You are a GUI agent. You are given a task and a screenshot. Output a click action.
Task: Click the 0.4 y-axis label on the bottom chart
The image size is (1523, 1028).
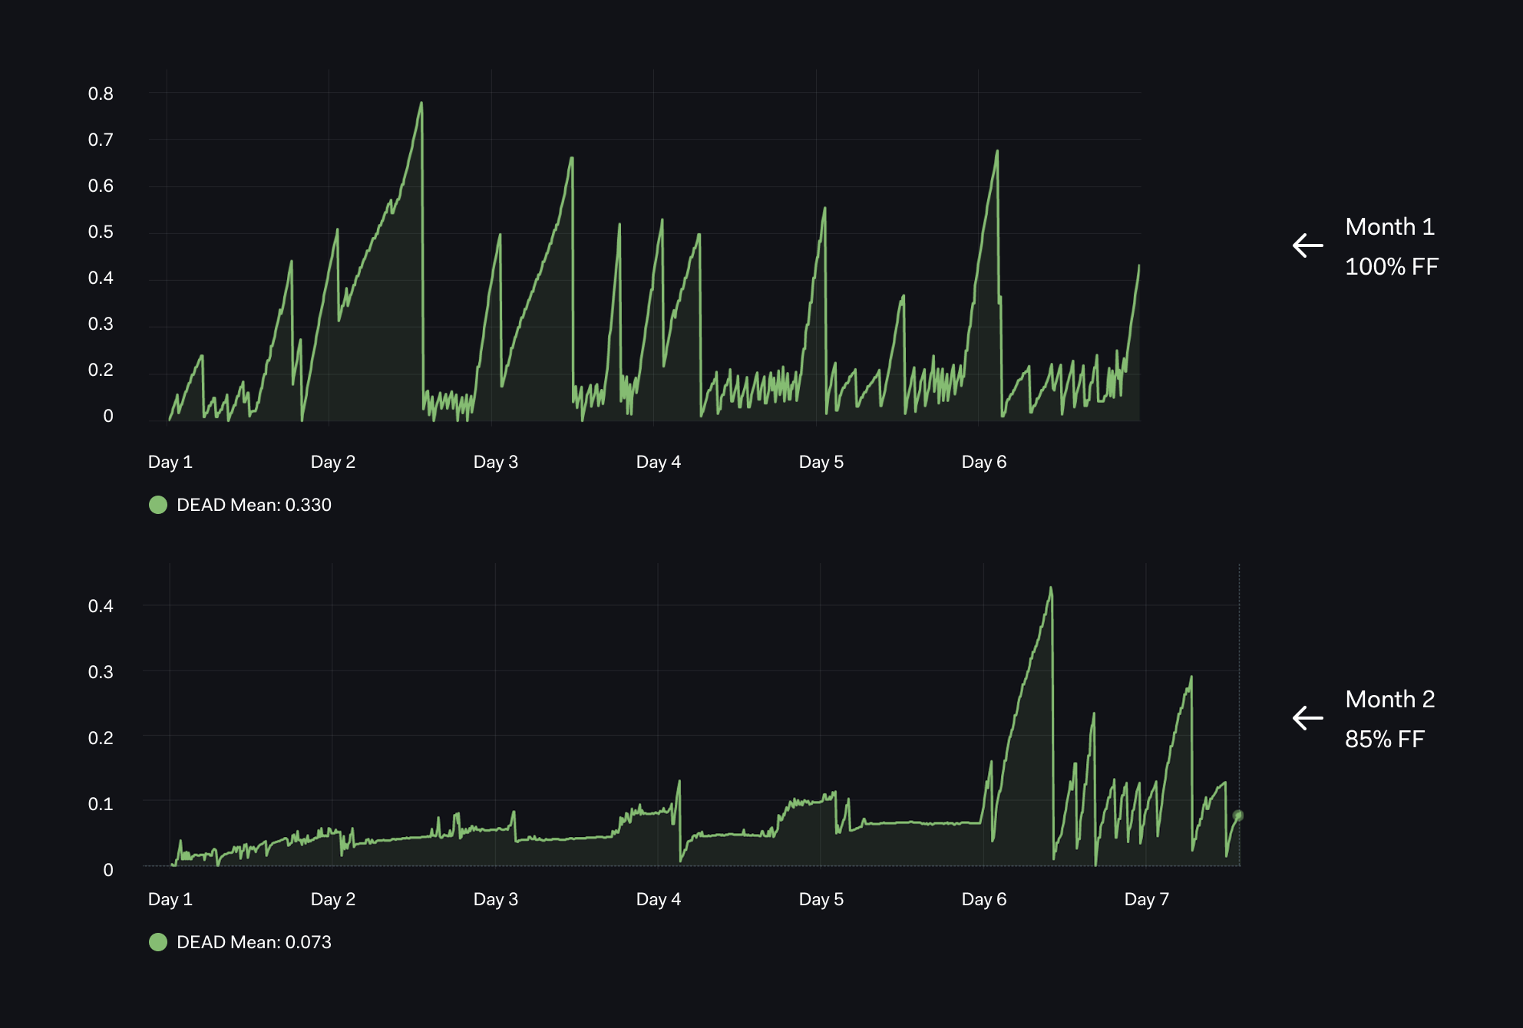point(101,606)
